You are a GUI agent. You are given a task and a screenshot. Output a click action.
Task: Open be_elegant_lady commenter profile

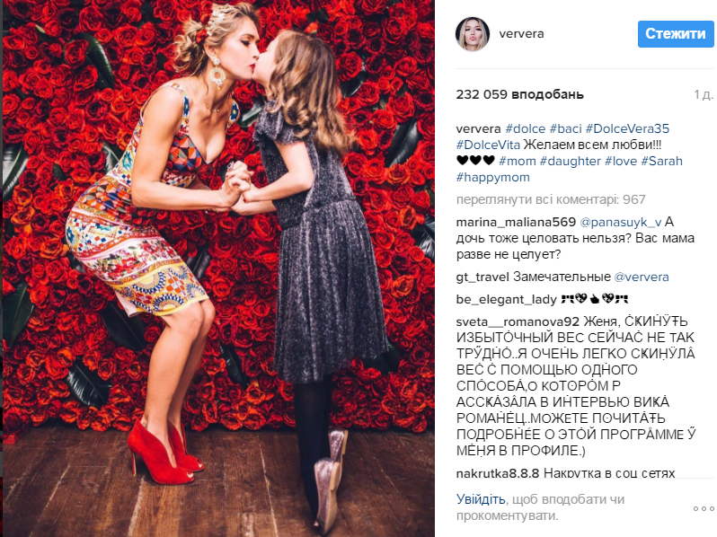[x=506, y=299]
